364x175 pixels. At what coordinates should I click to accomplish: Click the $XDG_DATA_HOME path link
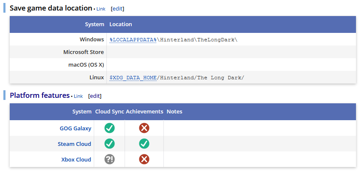pyautogui.click(x=133, y=78)
